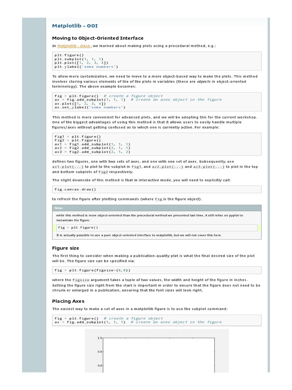Click the inline code 'fig2' in the paragraph
The image size is (292, 390).
103,172
